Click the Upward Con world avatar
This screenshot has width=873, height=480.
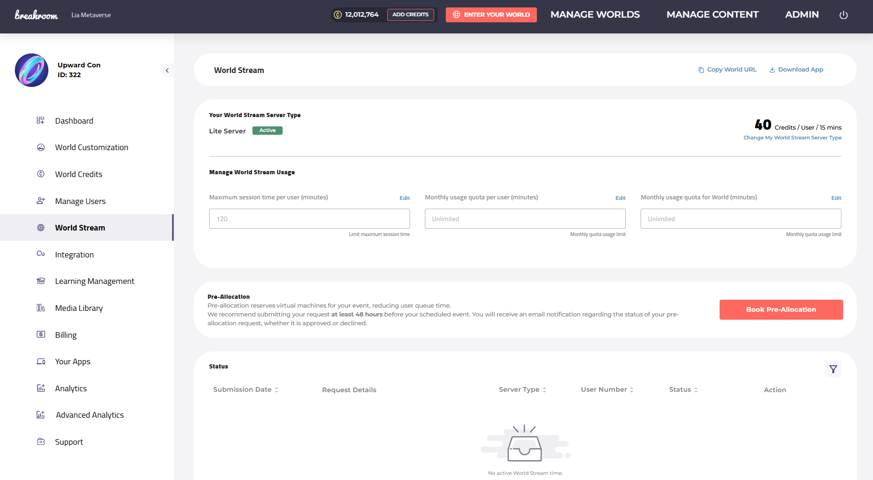click(x=32, y=70)
